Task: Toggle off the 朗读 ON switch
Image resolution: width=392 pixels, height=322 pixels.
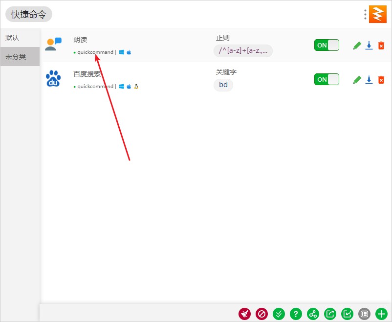Action: 327,45
